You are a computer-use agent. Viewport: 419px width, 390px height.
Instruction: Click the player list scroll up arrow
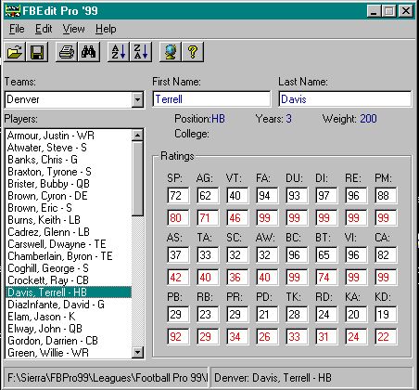[x=137, y=135]
